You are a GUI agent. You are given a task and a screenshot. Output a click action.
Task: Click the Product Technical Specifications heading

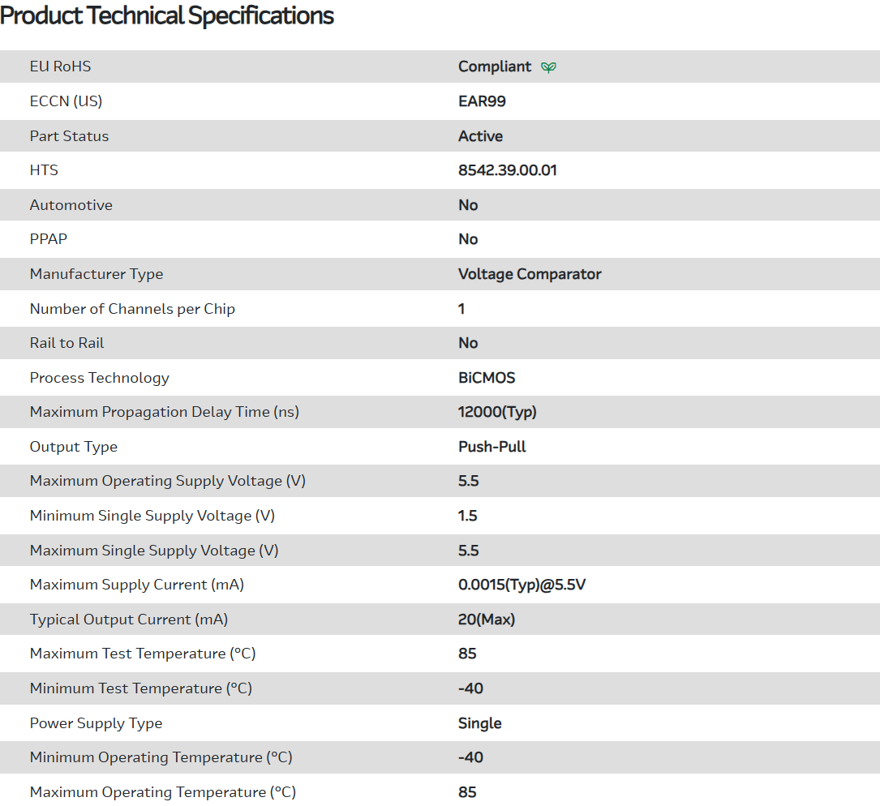pyautogui.click(x=167, y=15)
